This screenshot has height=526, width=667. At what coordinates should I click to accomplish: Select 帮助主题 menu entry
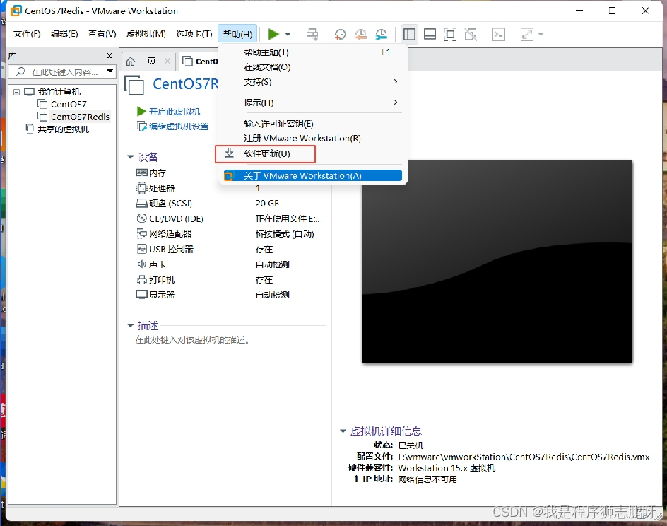[313, 52]
